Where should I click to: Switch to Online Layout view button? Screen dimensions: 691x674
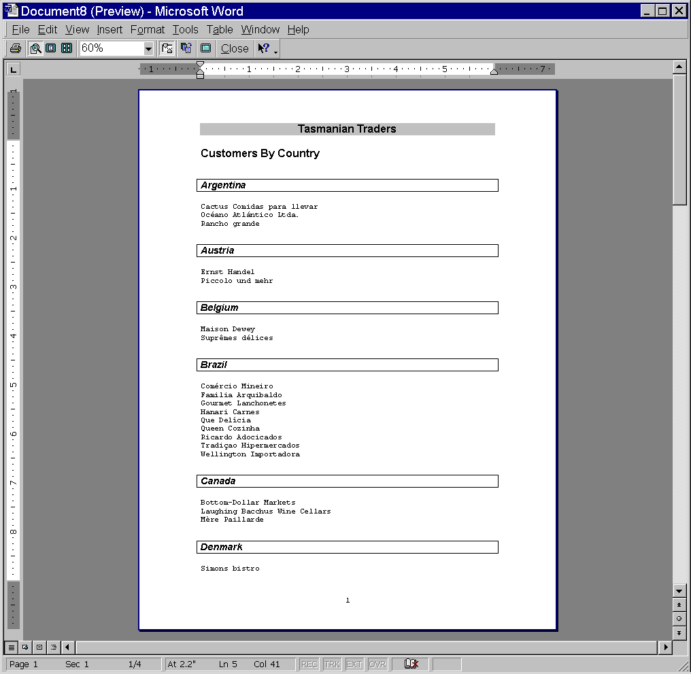(25, 647)
